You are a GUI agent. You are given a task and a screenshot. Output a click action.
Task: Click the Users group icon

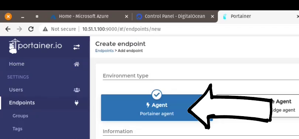coord(77,90)
